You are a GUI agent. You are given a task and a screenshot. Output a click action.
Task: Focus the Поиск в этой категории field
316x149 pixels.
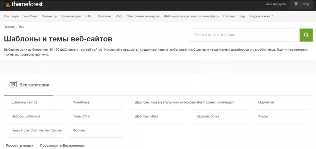tap(244, 35)
